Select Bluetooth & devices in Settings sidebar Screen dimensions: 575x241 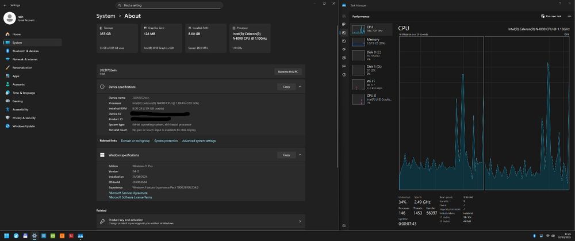[25, 51]
